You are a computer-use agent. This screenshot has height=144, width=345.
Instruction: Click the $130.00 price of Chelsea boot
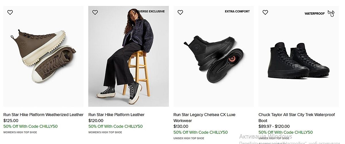coord(181,126)
